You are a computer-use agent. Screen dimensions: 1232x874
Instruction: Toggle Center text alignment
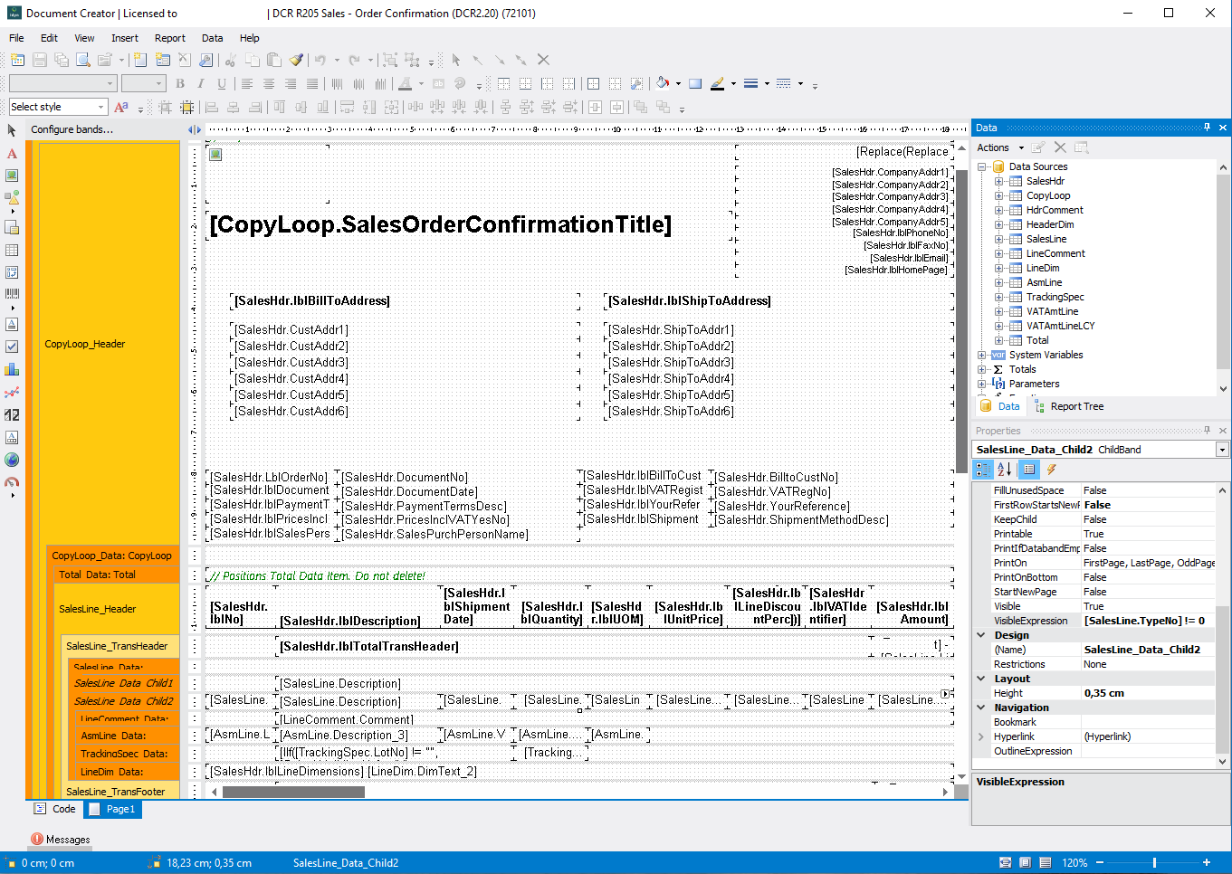[268, 83]
